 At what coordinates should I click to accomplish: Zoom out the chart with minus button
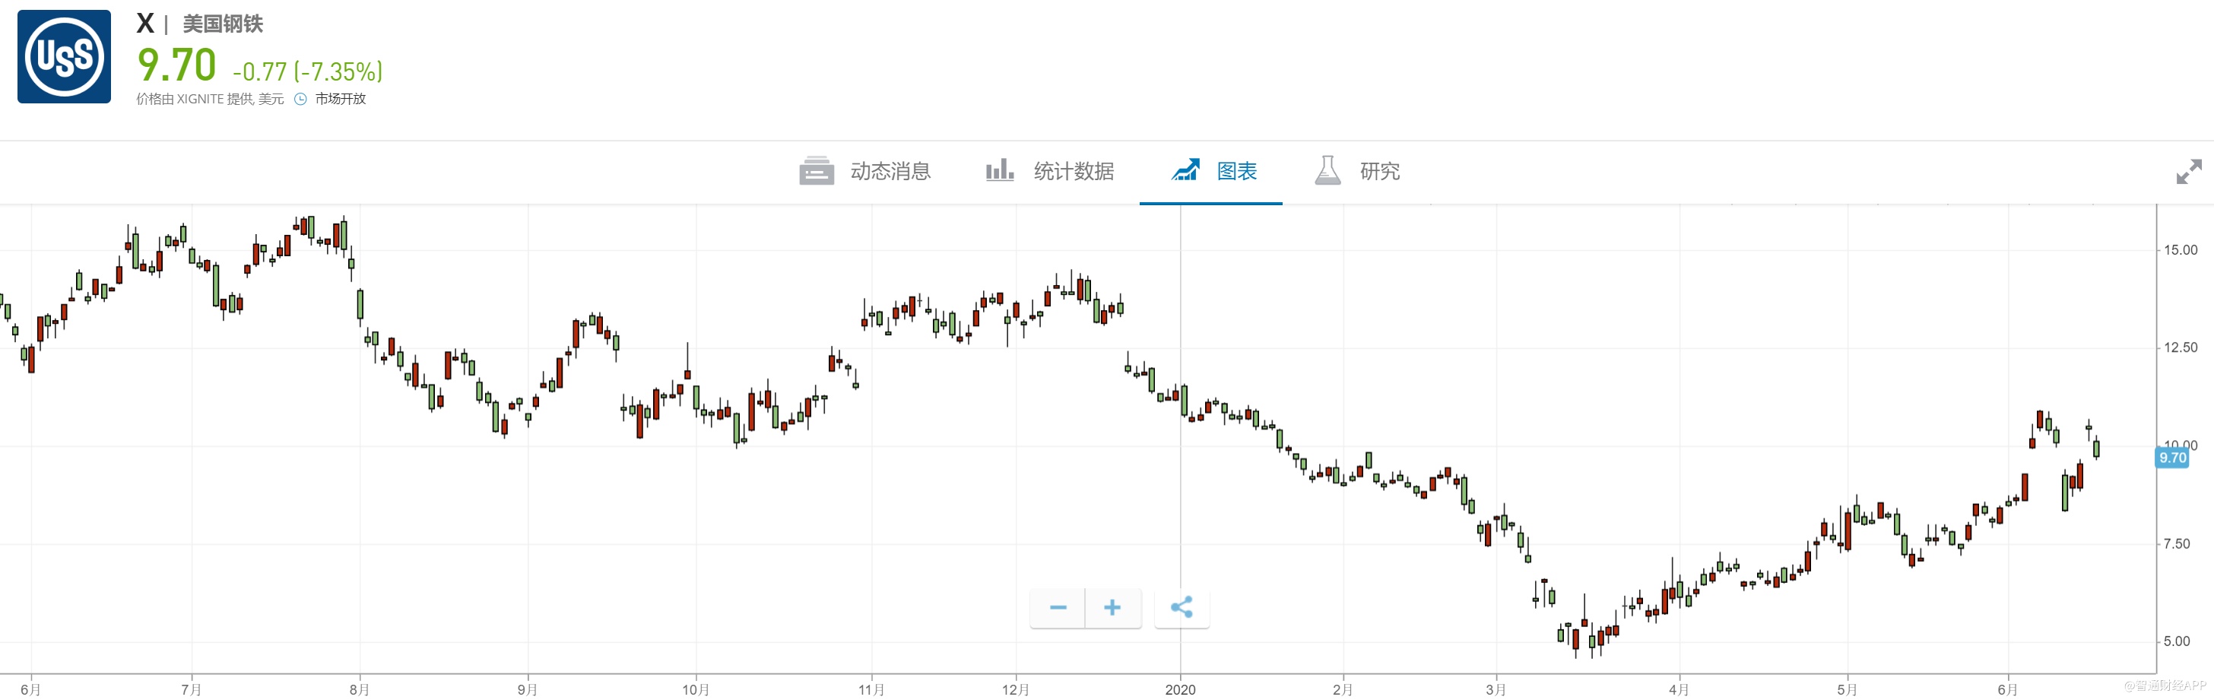(1057, 608)
